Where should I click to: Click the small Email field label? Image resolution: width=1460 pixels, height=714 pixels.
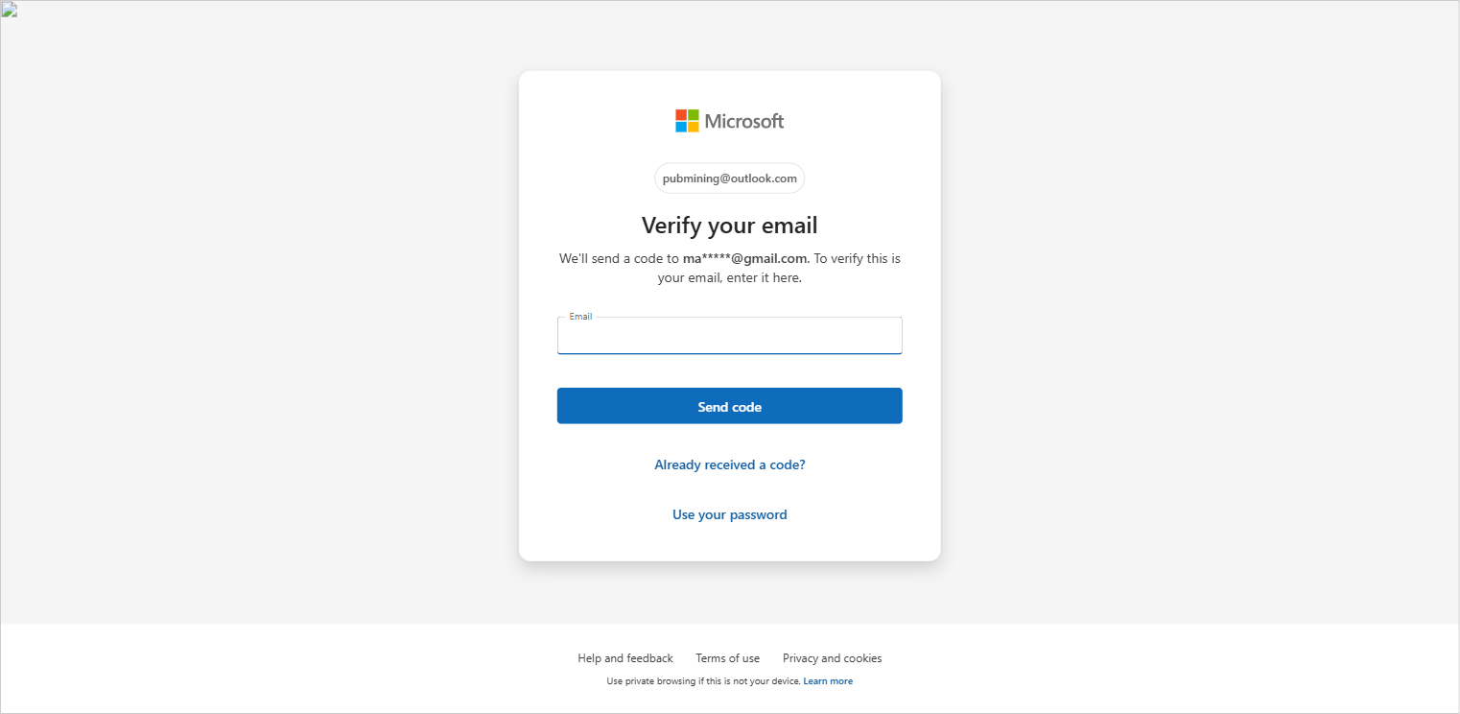[580, 317]
